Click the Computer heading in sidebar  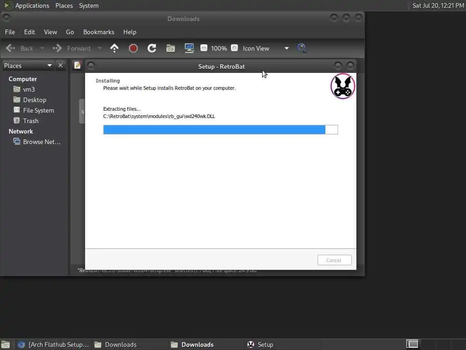pos(23,79)
